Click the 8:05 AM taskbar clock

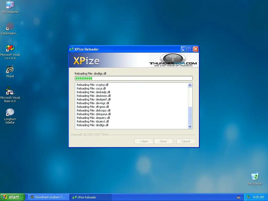258,197
